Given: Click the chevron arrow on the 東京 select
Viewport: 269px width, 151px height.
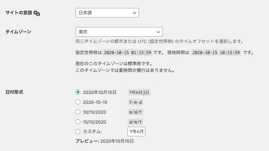Looking at the screenshot, I should click(x=158, y=32).
